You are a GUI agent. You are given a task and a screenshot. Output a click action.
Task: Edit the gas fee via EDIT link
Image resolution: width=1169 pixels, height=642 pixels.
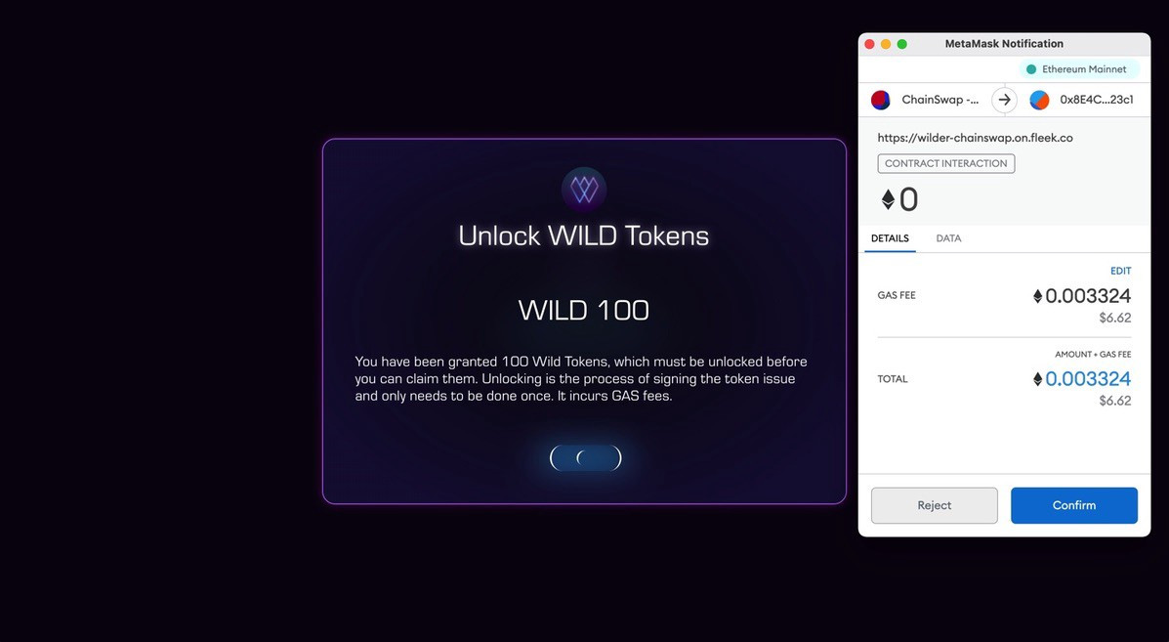click(x=1120, y=271)
